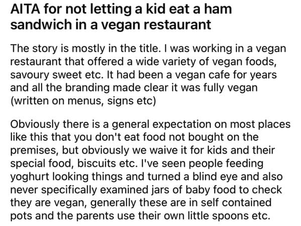Image resolution: width=301 pixels, height=226 pixels.
Task: Click the word "sandwich" in the title
Action: point(41,25)
